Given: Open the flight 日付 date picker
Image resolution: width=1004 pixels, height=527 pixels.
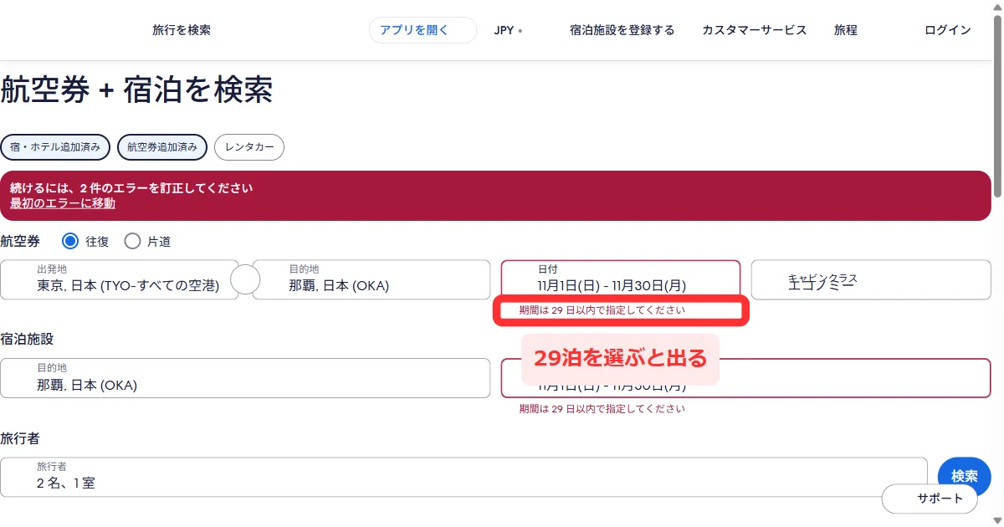Looking at the screenshot, I should [621, 279].
